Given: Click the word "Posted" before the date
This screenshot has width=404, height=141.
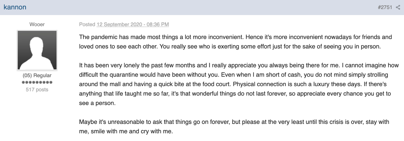Looking at the screenshot, I should pyautogui.click(x=87, y=24).
